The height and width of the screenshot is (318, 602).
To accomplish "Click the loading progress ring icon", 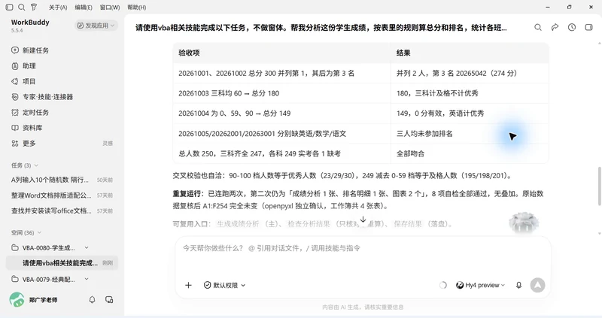I will (x=442, y=285).
